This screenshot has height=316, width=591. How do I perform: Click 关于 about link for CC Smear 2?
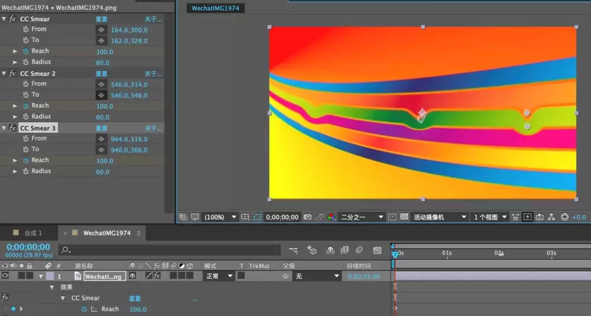[154, 73]
